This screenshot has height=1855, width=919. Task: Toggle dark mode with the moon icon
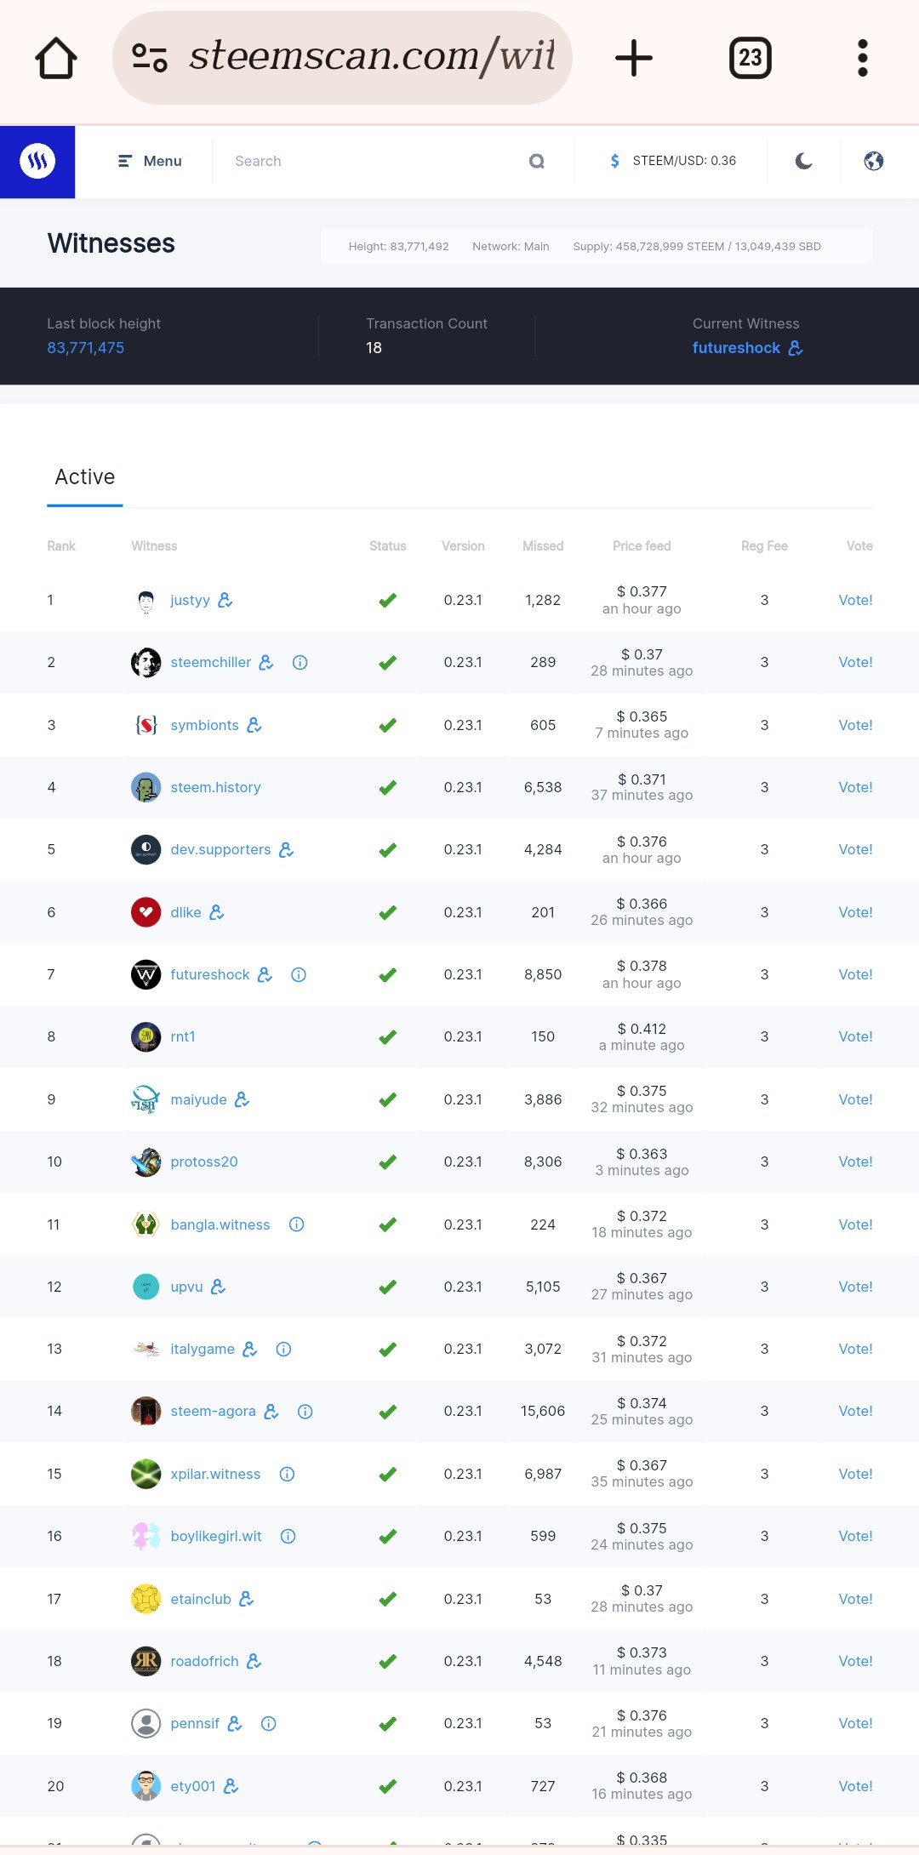coord(803,162)
